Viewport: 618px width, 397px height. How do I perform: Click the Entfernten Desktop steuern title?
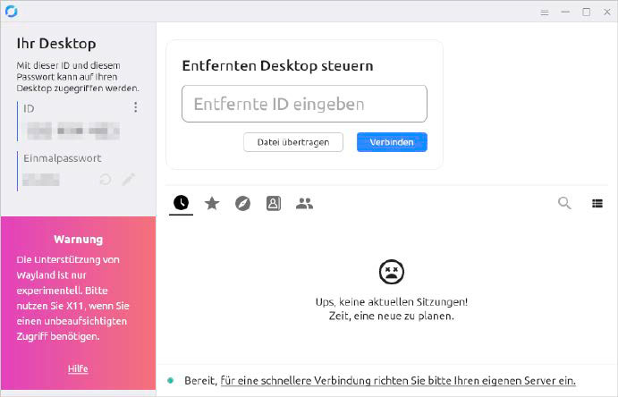coord(277,66)
